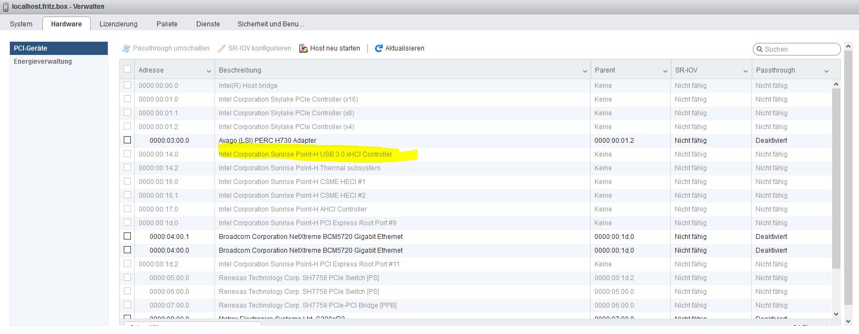Tick checkbox for 0000:00:17.0 AHCI Controller row
The image size is (859, 334).
(x=128, y=209)
